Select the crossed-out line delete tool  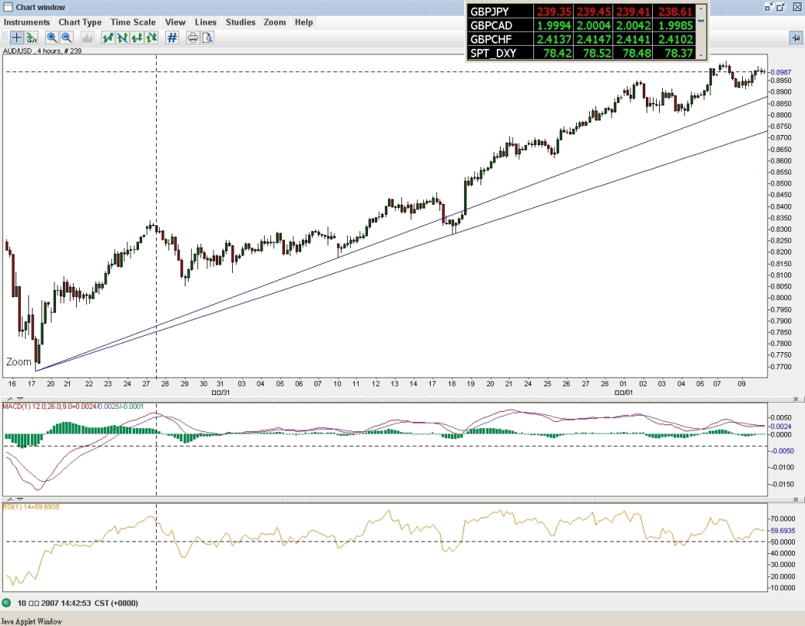click(x=151, y=37)
